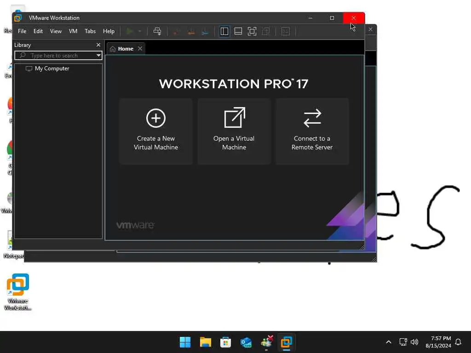
Task: Expand the library search dropdown arrow
Action: coord(98,56)
